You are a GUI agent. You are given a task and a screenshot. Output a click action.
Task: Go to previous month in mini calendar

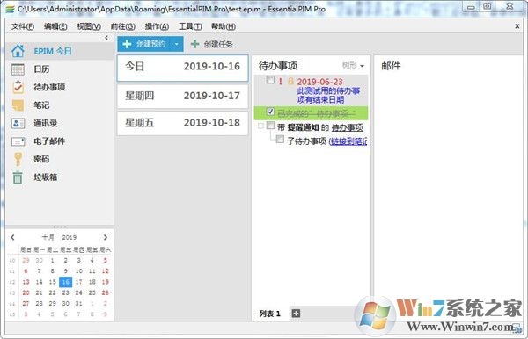click(13, 237)
